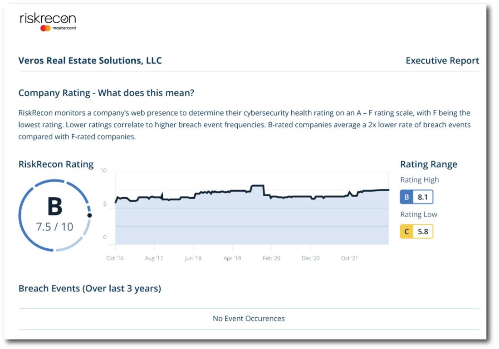Select the yellow C badge next to 5.8
Viewport: 499px width, 349px height.
(407, 231)
